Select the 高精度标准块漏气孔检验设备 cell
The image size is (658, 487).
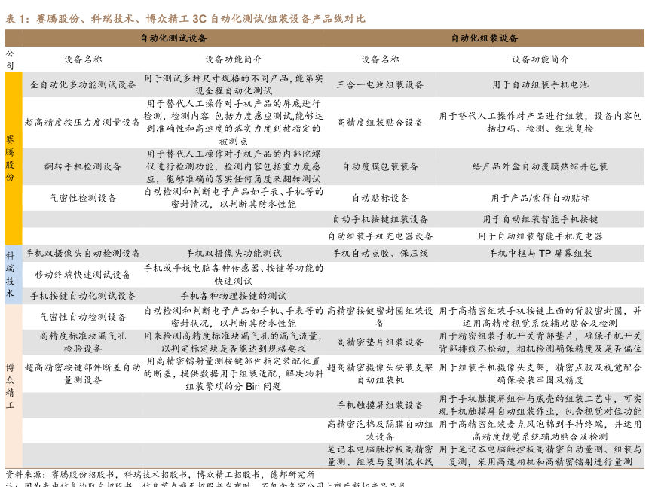83,342
